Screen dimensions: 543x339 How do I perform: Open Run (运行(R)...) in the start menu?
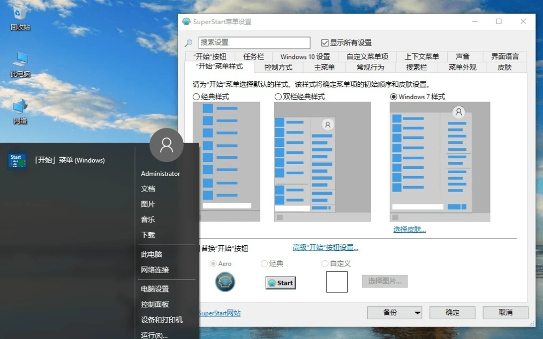pyautogui.click(x=154, y=335)
